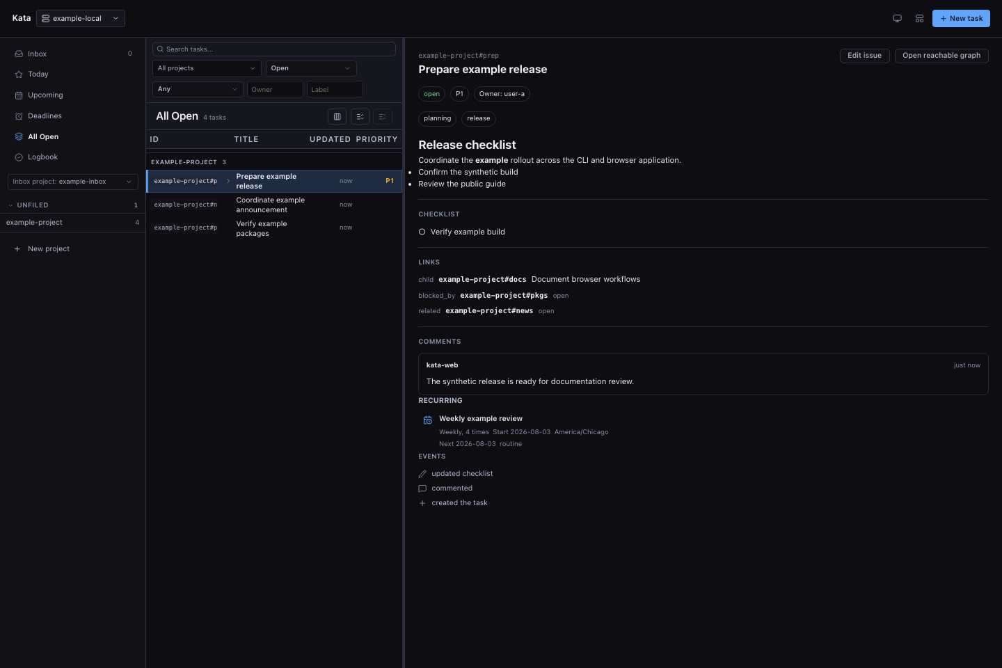Select Verify example packages task row
Screen dimensions: 1002x668
(x=274, y=228)
